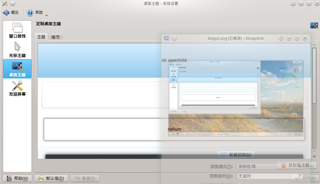This screenshot has height=184, width=320.
Task: Click 获取新主题... to get new themes
Action: coord(297,165)
